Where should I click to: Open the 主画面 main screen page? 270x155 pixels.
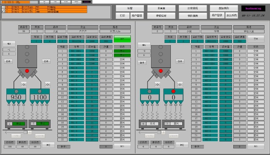tap(161, 8)
